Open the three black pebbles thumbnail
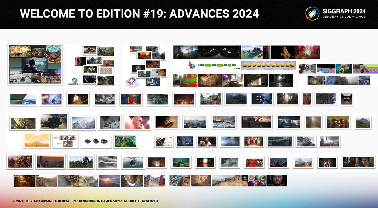This screenshot has height=208, width=378. tap(96, 142)
